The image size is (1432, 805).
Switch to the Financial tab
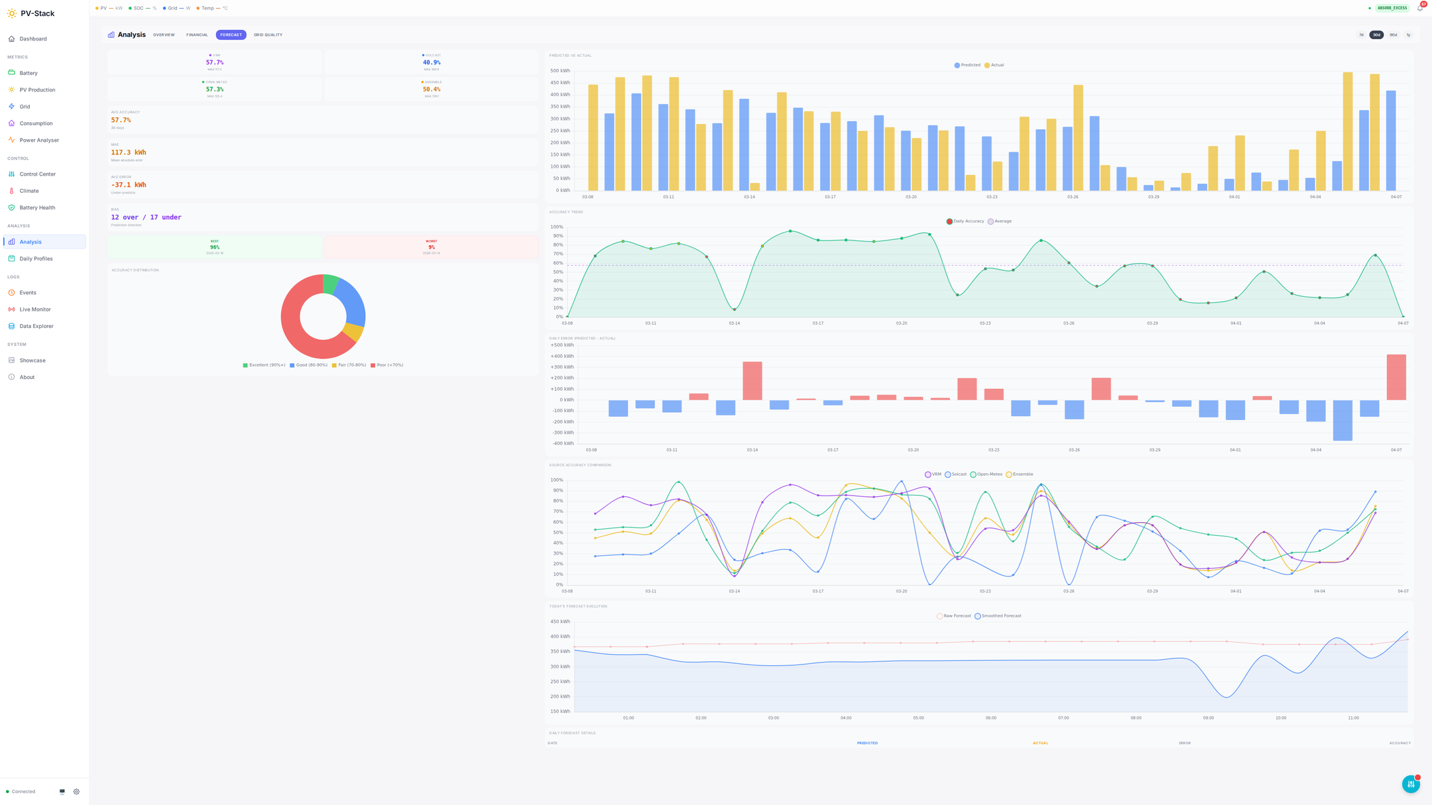(197, 35)
